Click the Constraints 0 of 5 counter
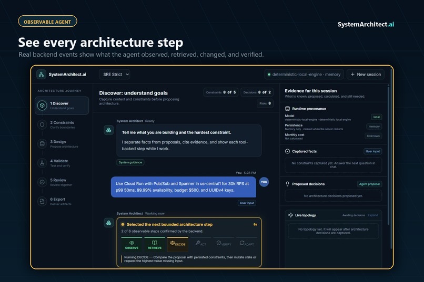The height and width of the screenshot is (282, 424). [x=220, y=92]
